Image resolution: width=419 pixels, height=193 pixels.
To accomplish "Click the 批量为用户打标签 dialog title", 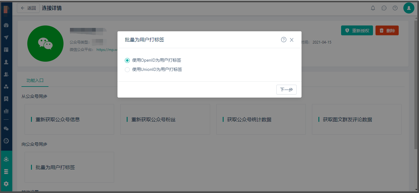I will pos(144,40).
